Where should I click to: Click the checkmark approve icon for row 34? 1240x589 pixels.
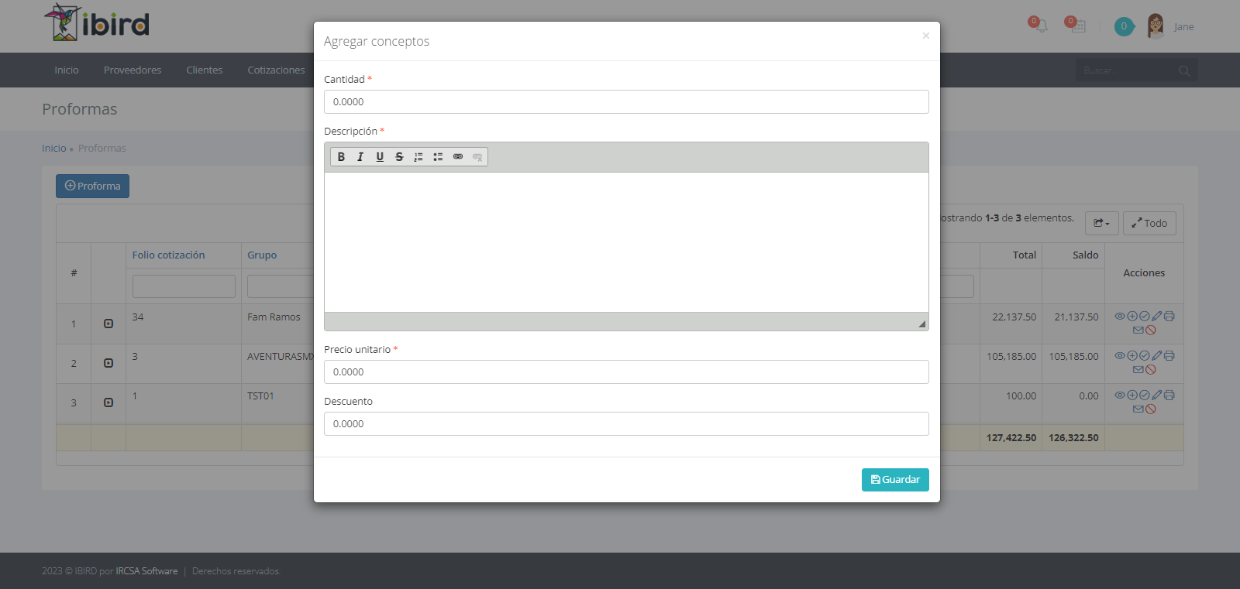pyautogui.click(x=1145, y=316)
